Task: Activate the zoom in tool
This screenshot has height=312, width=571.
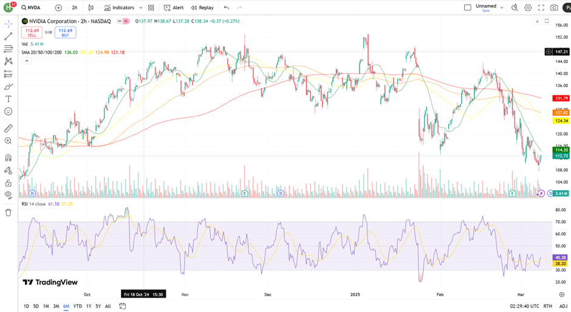Action: coord(9,140)
